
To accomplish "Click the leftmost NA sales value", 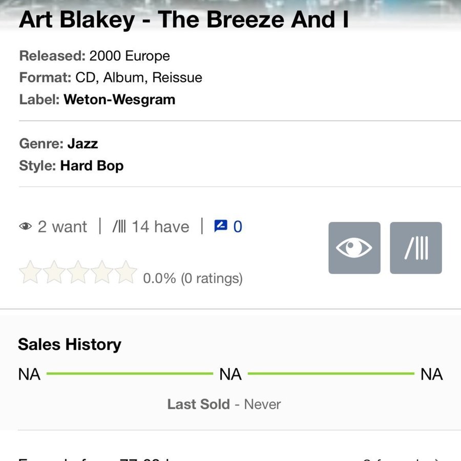I will (x=29, y=374).
